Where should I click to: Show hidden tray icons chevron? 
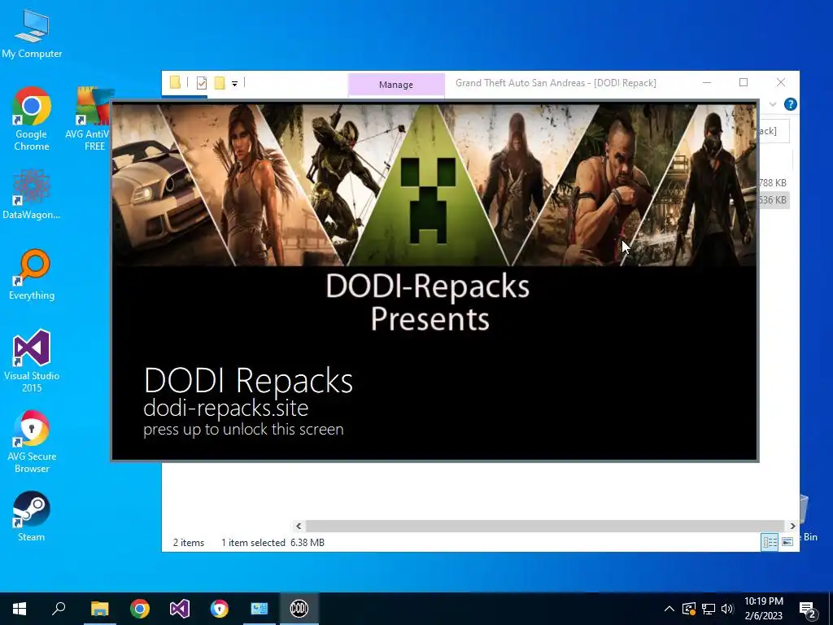tap(669, 609)
